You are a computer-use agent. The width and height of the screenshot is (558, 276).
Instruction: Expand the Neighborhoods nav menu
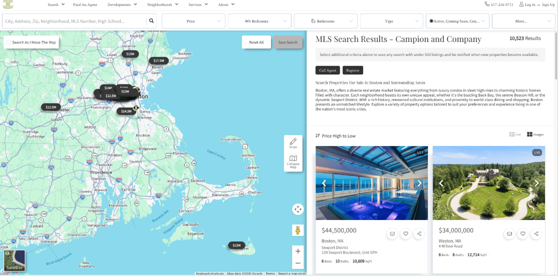[x=162, y=4]
